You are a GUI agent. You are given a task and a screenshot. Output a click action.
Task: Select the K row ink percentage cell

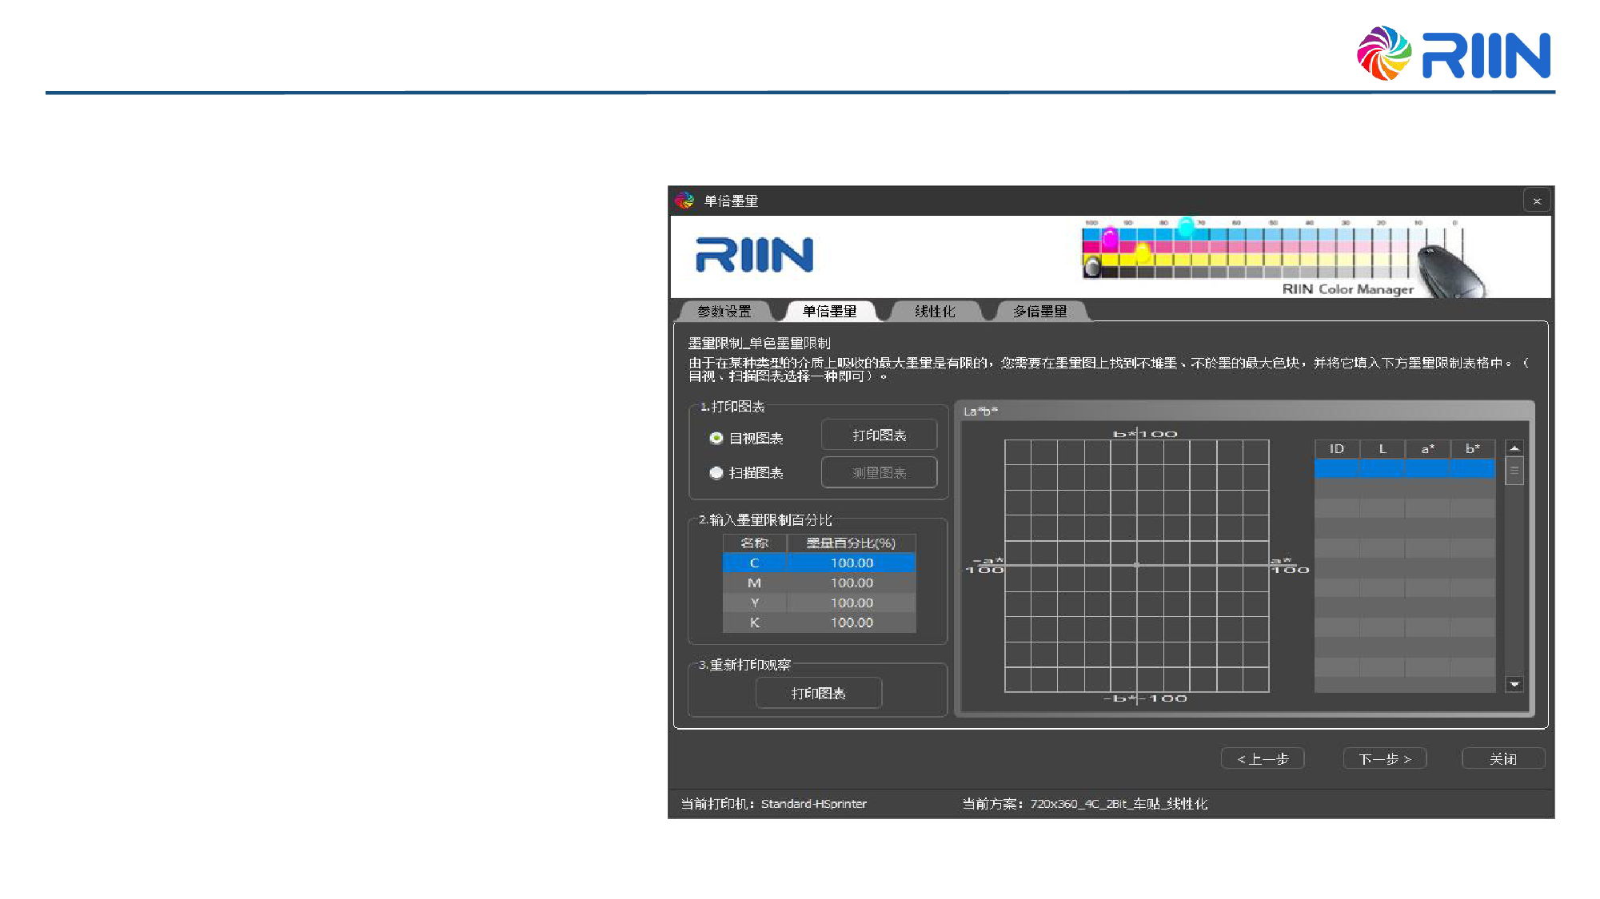(851, 623)
